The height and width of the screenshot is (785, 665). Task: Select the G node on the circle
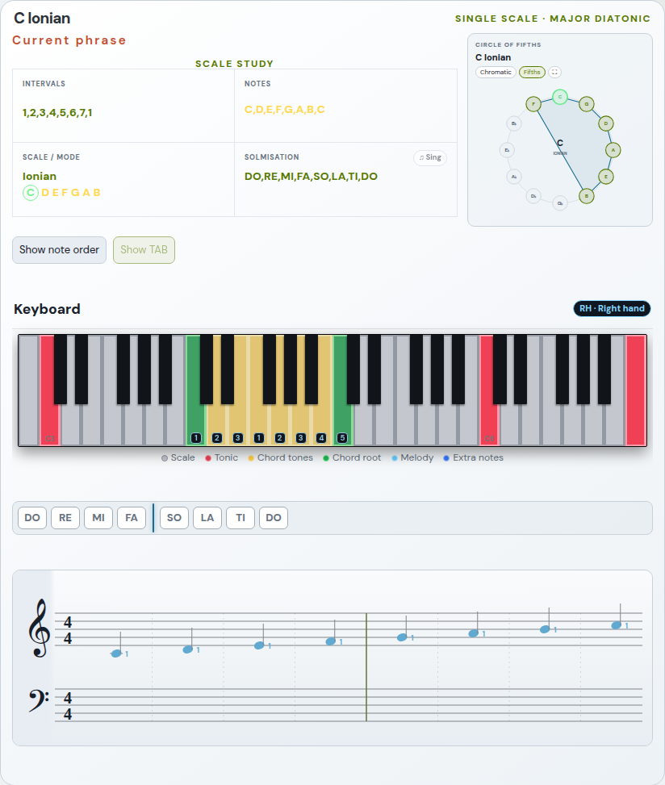[x=587, y=104]
